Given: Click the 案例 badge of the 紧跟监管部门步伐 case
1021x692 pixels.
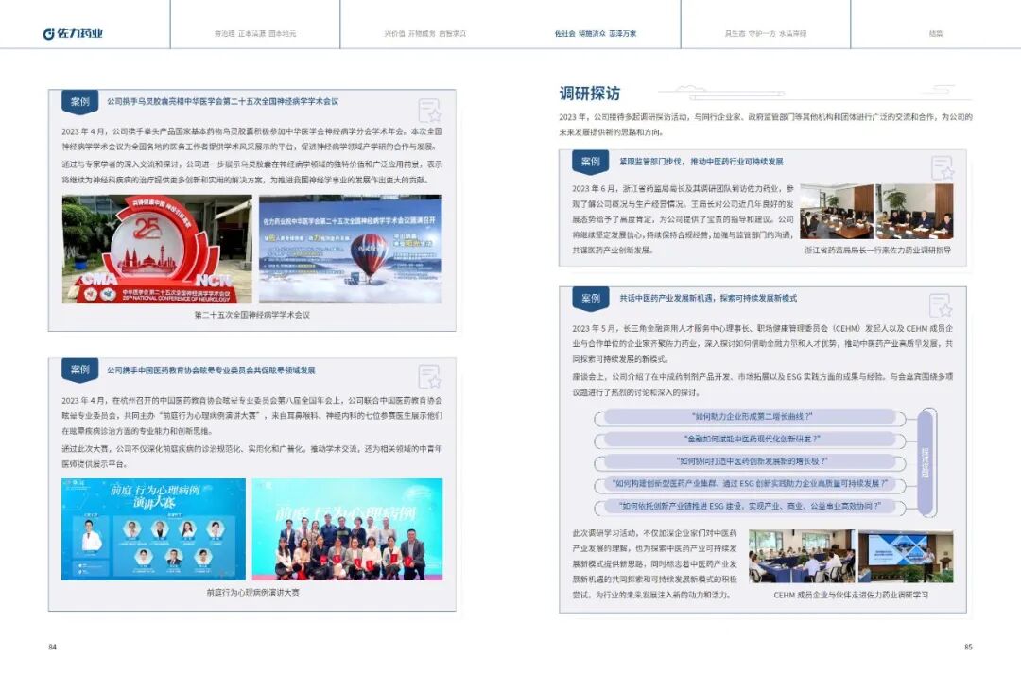Looking at the screenshot, I should click(x=591, y=162).
